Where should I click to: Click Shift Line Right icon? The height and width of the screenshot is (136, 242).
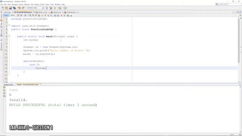pyautogui.click(x=58, y=15)
